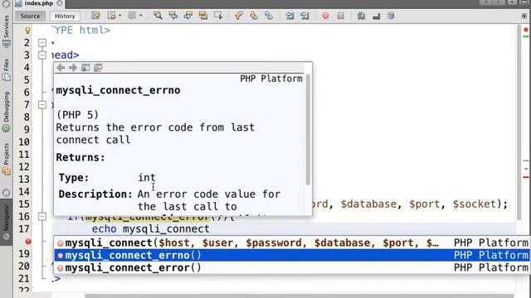The image size is (531, 298).
Task: Click the Find Selection magnifier icon
Action: [x=158, y=16]
